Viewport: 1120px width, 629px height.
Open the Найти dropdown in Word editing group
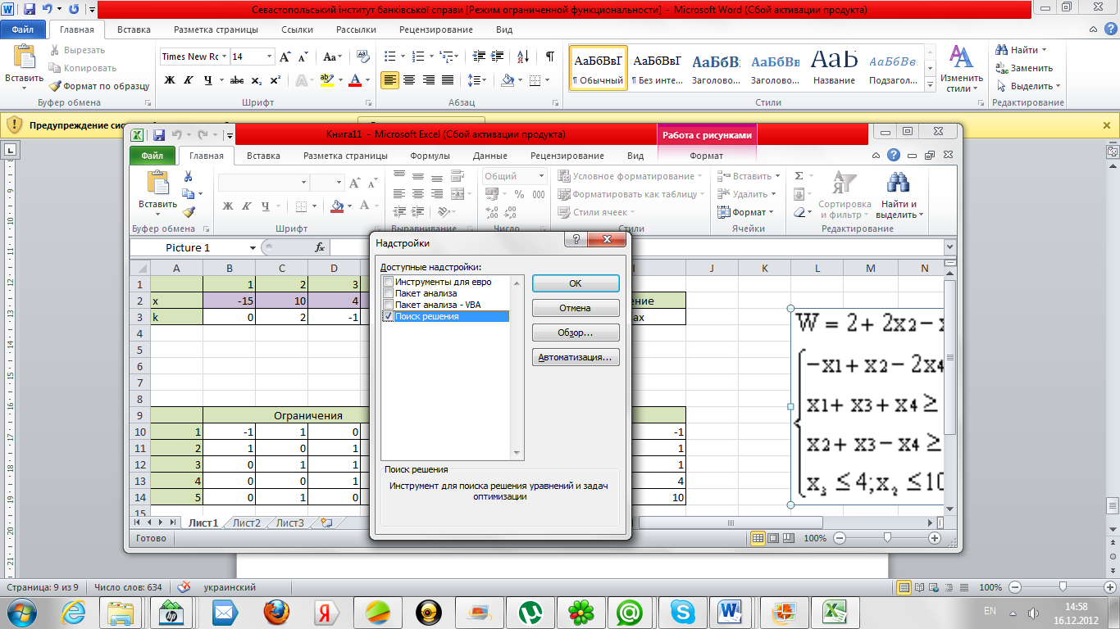pos(1045,50)
